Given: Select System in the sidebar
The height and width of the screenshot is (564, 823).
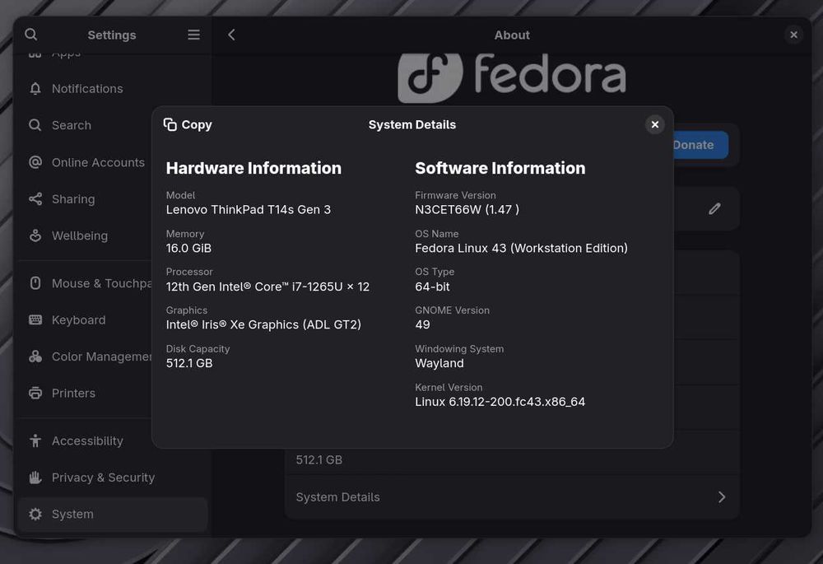Looking at the screenshot, I should [x=113, y=514].
